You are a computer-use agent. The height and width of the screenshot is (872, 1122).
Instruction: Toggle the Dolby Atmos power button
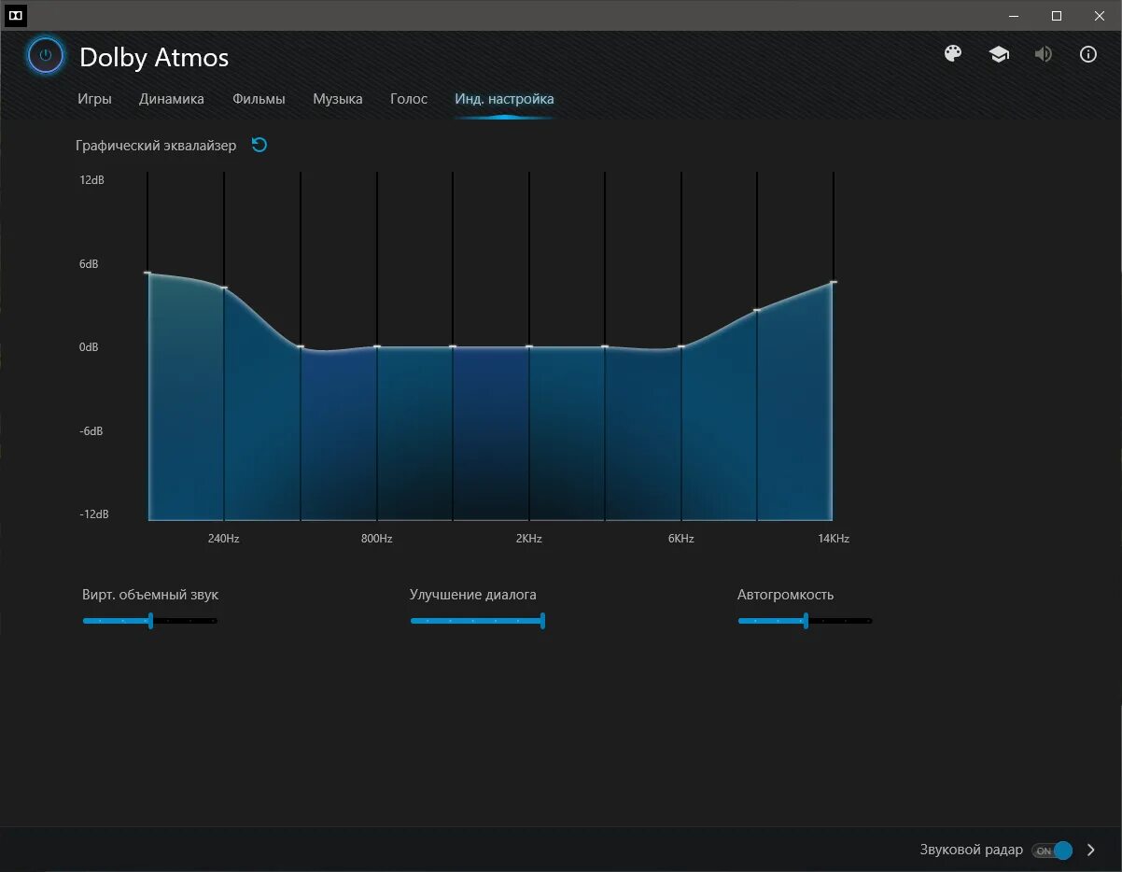pyautogui.click(x=46, y=56)
